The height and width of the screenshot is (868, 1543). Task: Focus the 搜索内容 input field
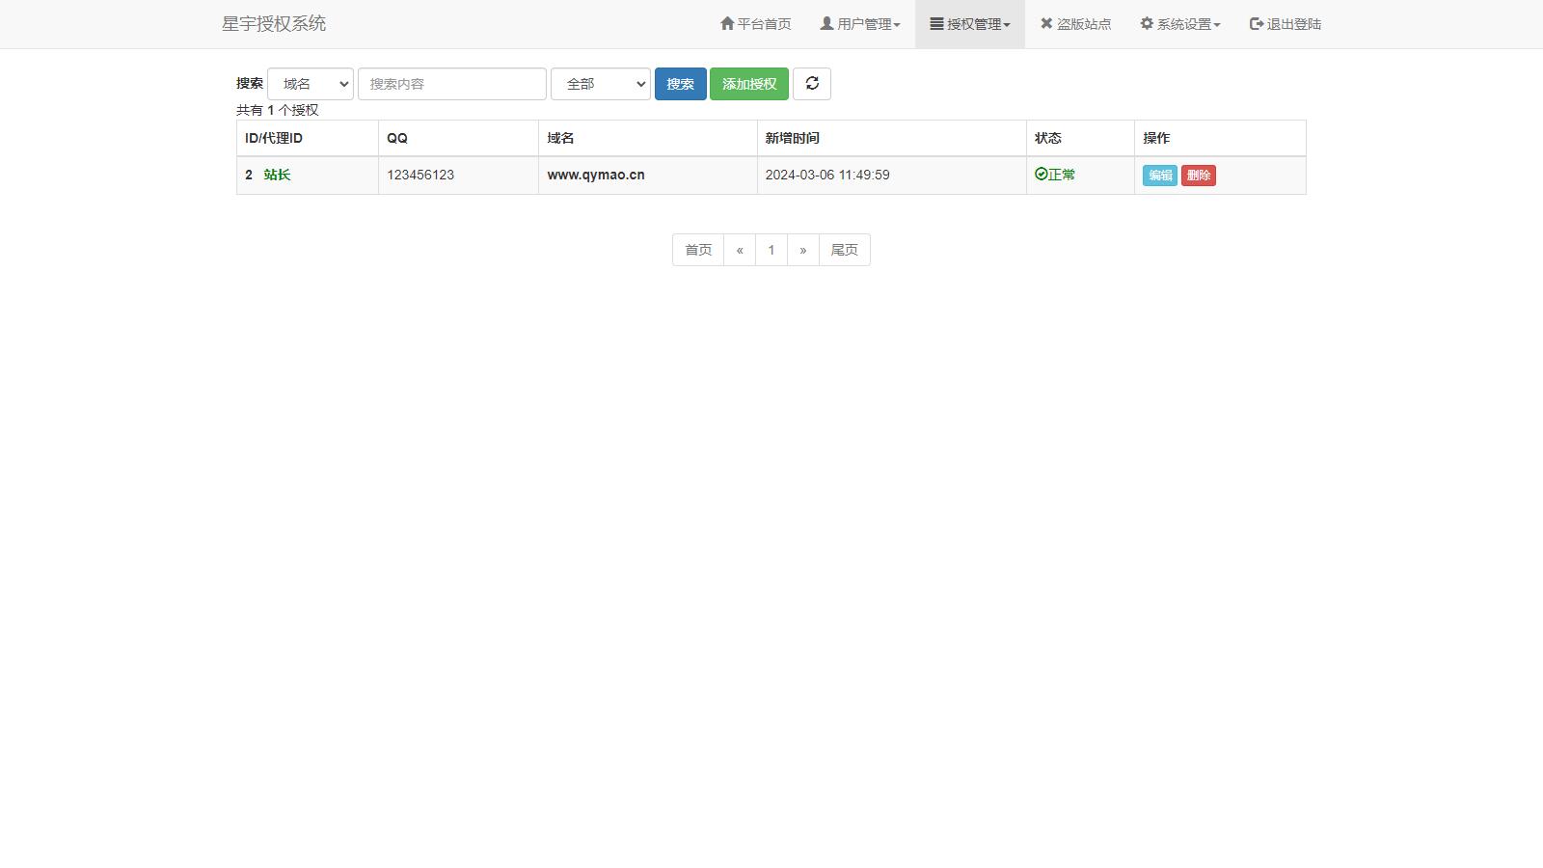coord(451,84)
